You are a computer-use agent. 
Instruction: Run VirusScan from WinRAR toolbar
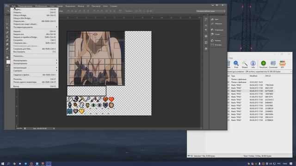(x=263, y=64)
